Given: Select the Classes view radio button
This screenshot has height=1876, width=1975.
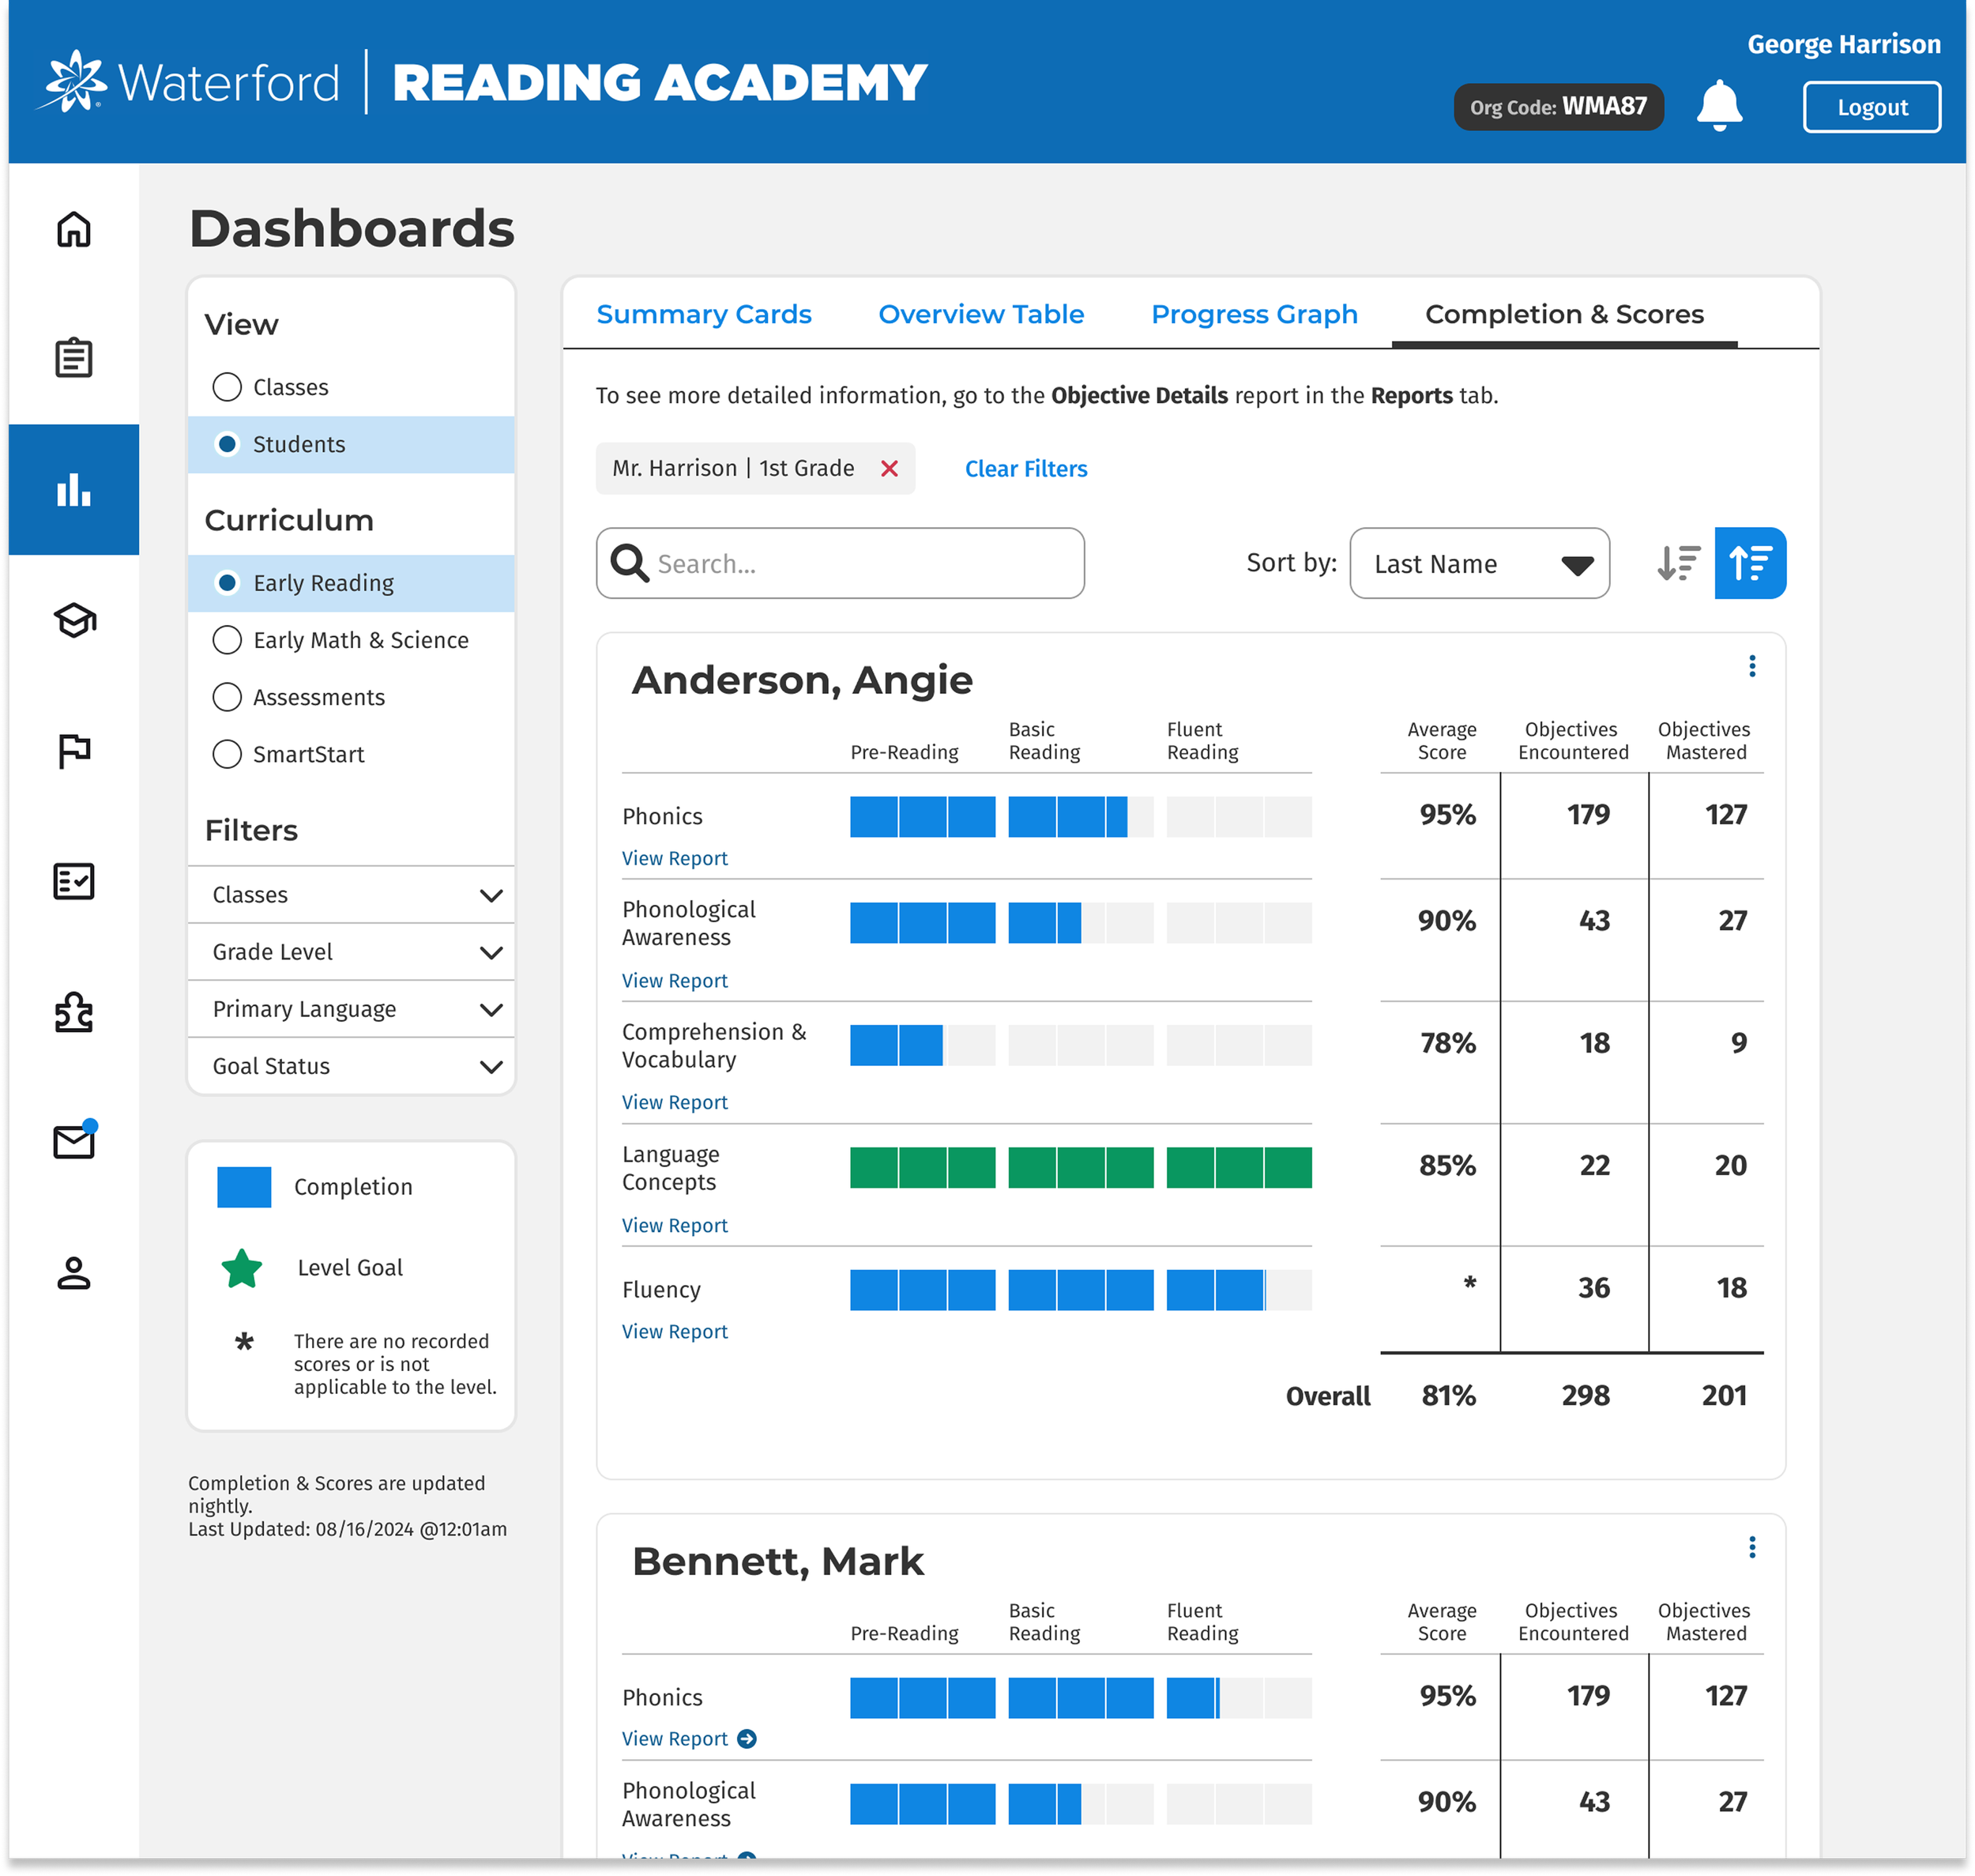Looking at the screenshot, I should tap(228, 387).
